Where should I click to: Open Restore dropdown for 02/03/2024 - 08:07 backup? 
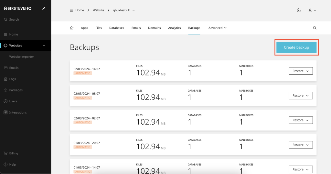pos(301,96)
